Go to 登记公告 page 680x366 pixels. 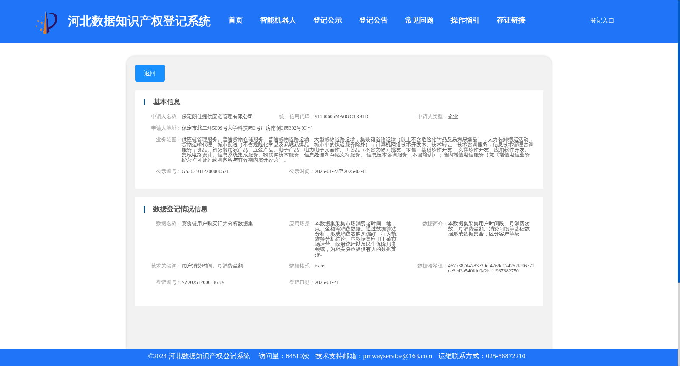(373, 20)
